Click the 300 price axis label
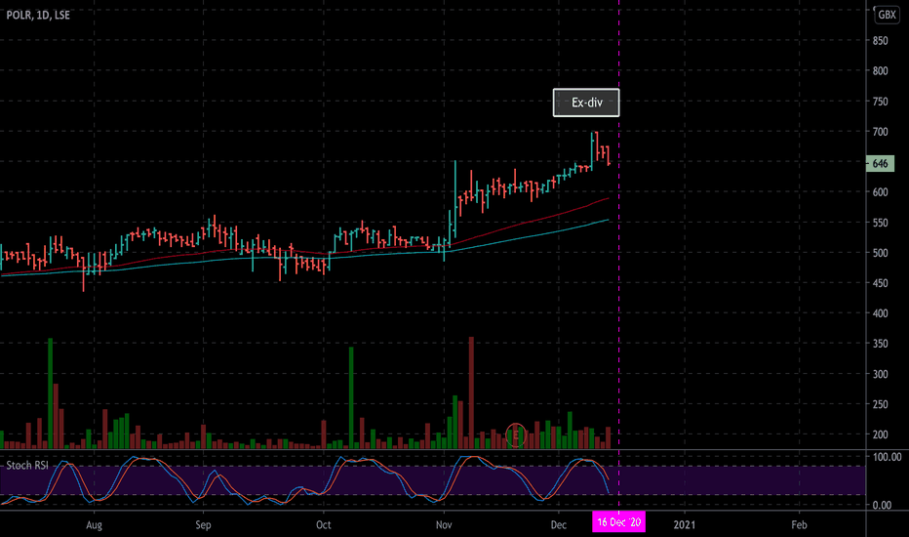This screenshot has width=909, height=537. [880, 375]
